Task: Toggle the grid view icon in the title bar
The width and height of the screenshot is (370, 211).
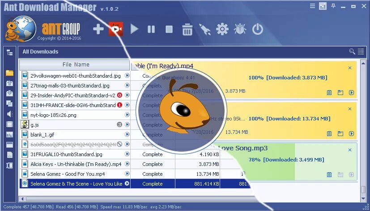Action: 323,6
